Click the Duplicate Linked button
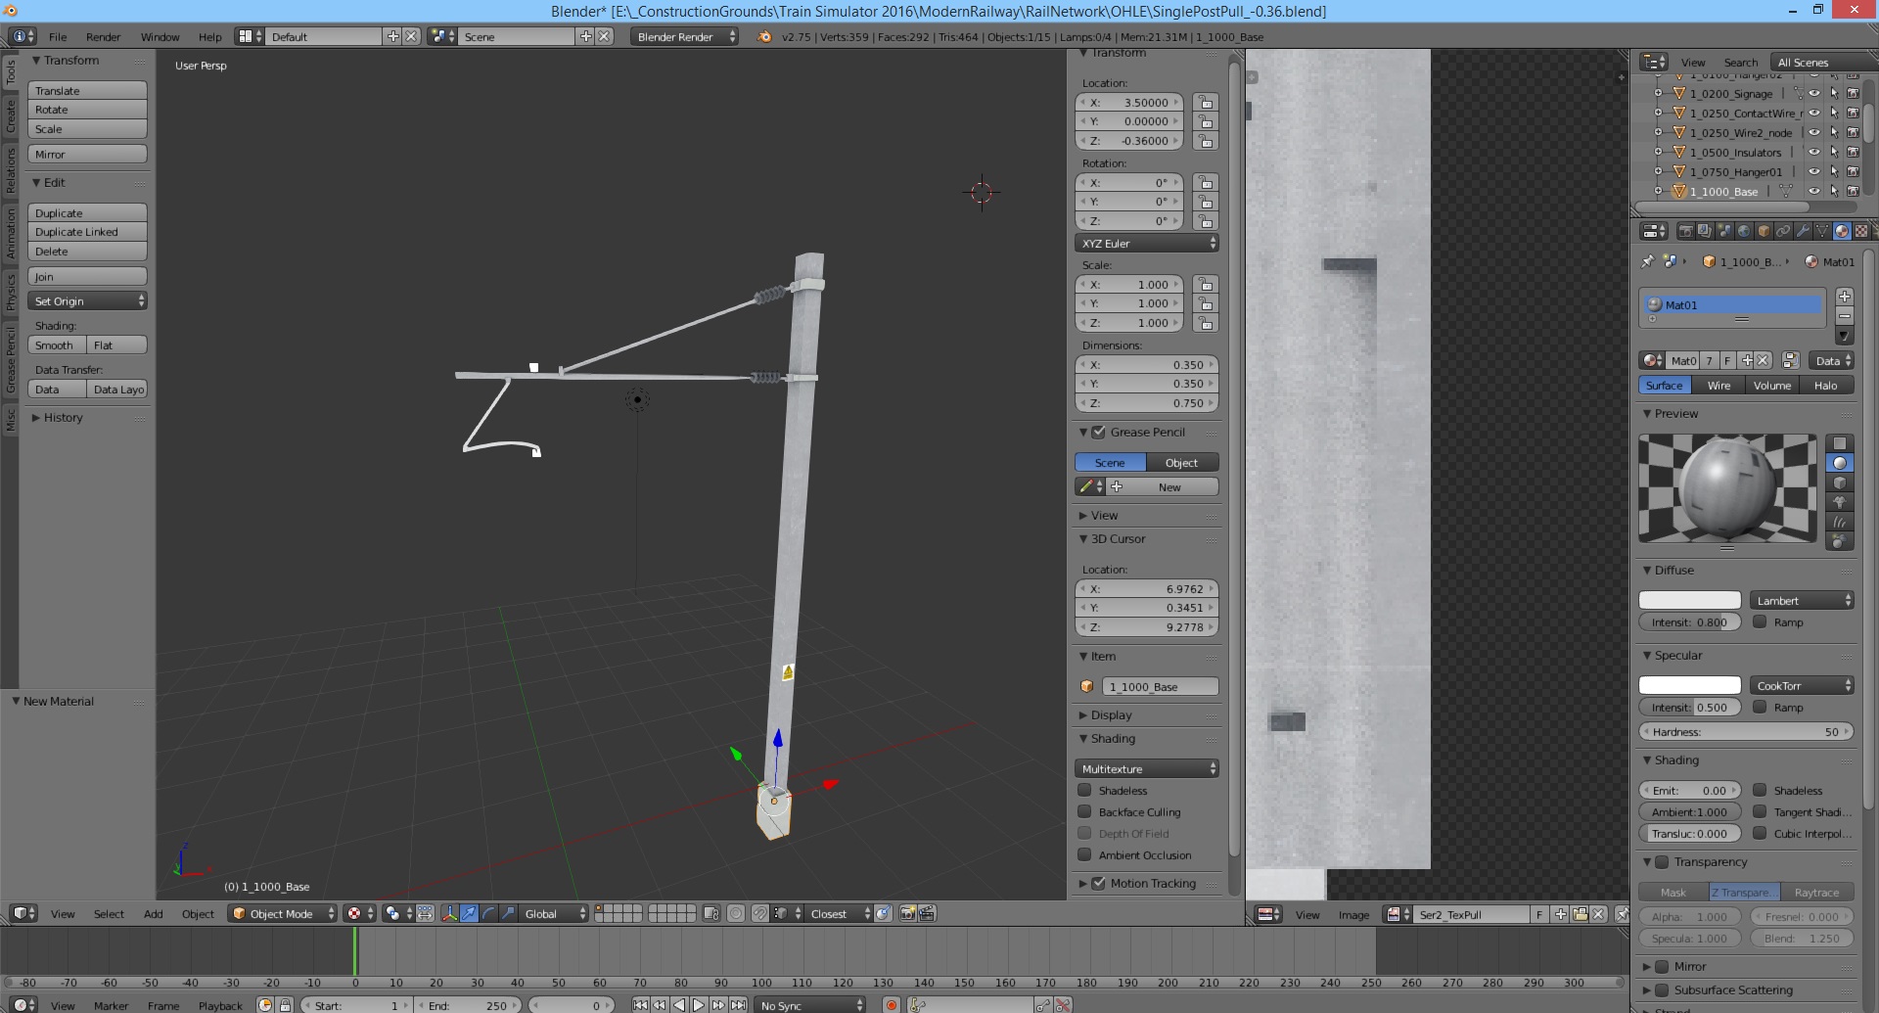The image size is (1879, 1013). tap(87, 232)
